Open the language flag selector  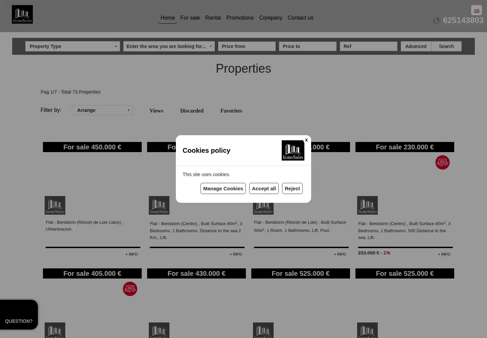(476, 10)
